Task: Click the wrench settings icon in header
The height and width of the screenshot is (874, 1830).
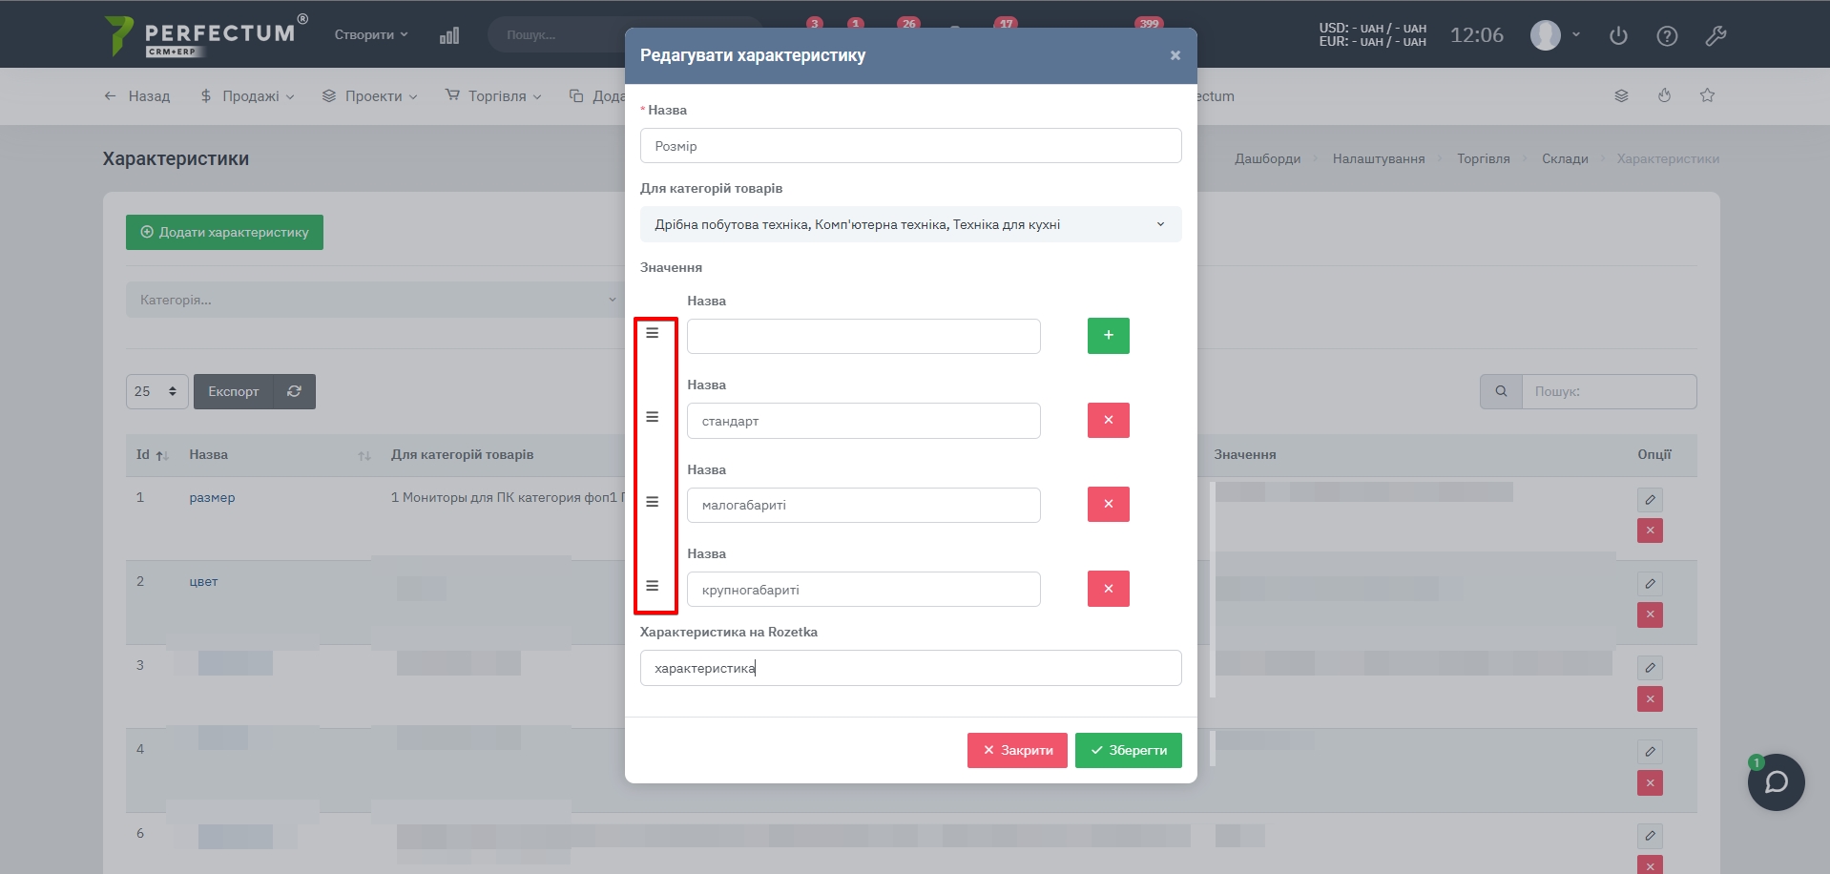Action: pos(1716,36)
